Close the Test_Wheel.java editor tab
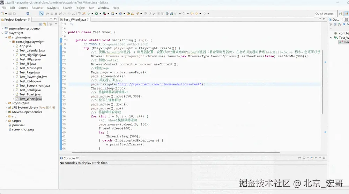 [88, 20]
